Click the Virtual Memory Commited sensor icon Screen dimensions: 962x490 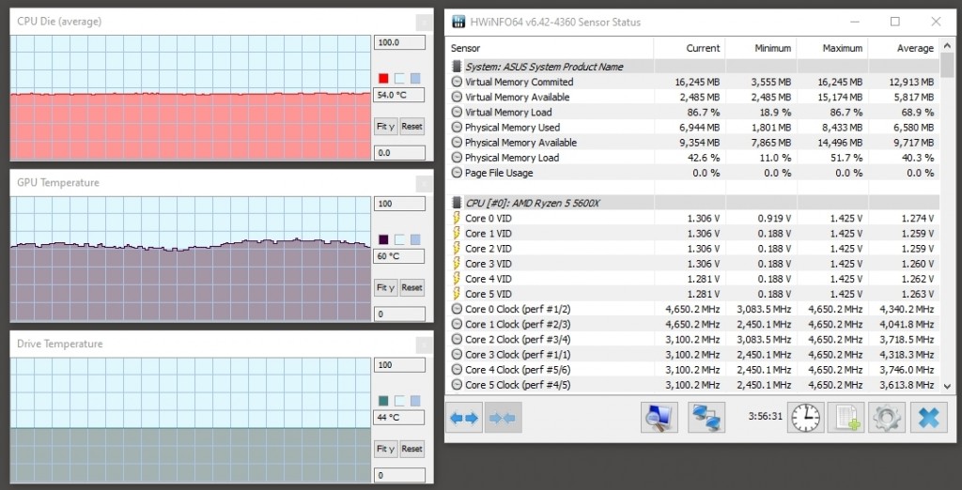tap(457, 82)
